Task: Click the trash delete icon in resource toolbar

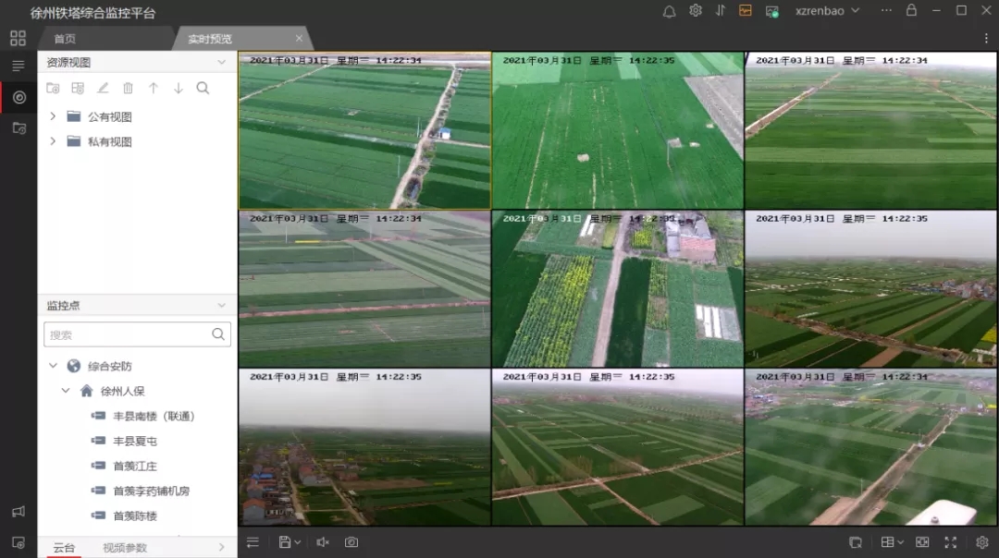Action: pyautogui.click(x=129, y=89)
